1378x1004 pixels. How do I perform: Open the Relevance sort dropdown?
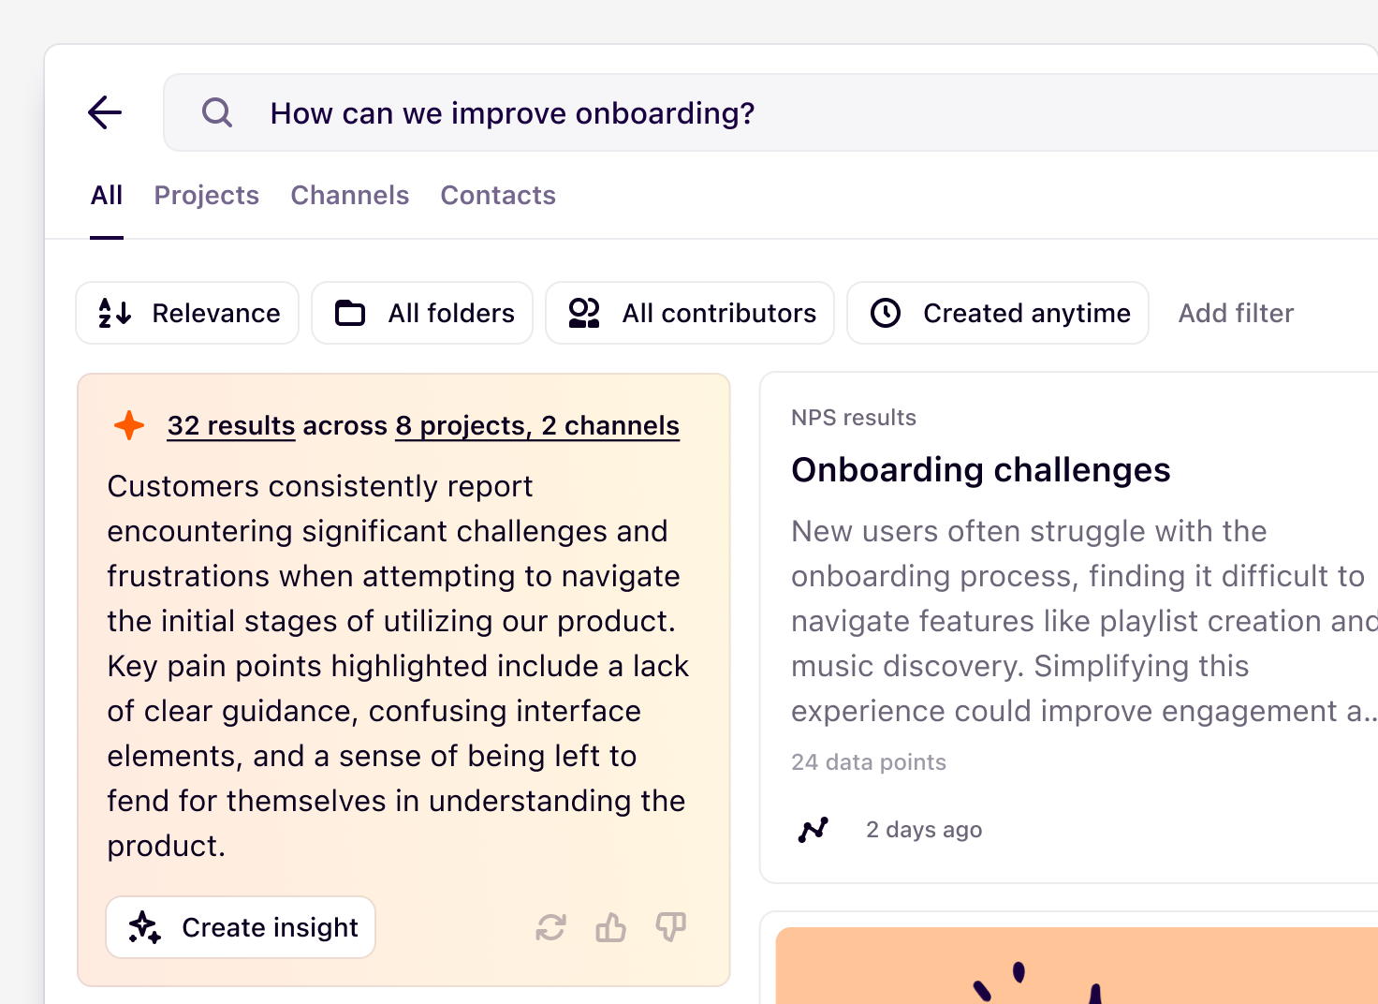[186, 313]
